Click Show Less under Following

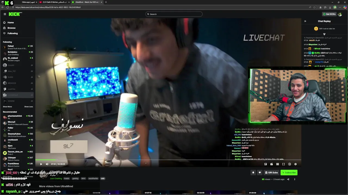pyautogui.click(x=29, y=107)
